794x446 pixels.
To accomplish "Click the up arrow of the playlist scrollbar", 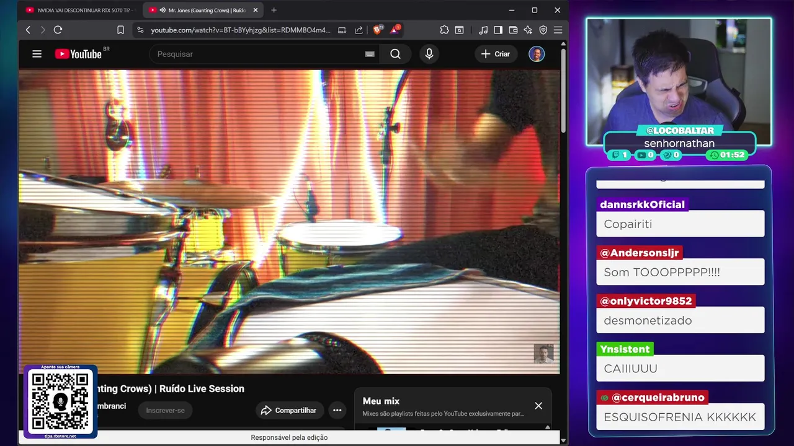I will pos(547,427).
